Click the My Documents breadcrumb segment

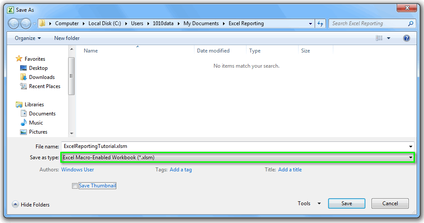(x=201, y=23)
